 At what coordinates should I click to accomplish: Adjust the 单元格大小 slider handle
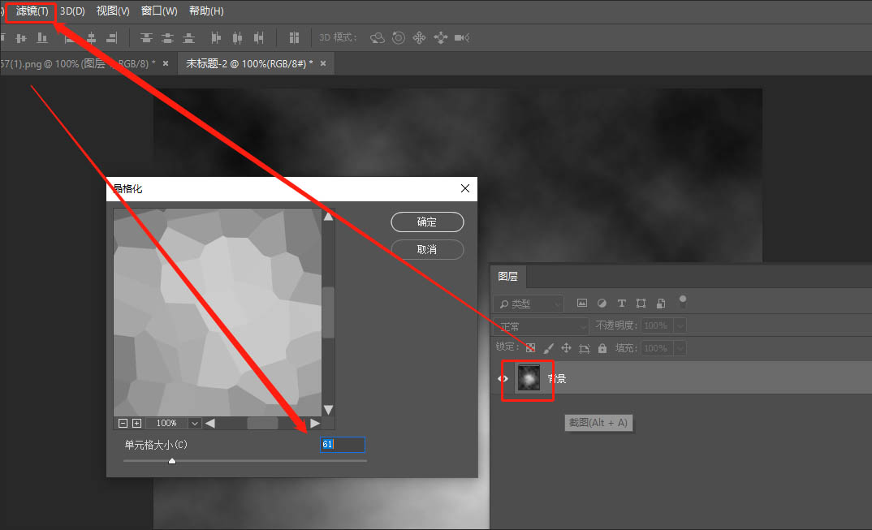171,460
